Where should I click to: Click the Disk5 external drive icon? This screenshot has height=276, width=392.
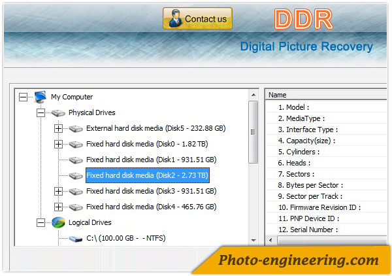[x=76, y=129]
